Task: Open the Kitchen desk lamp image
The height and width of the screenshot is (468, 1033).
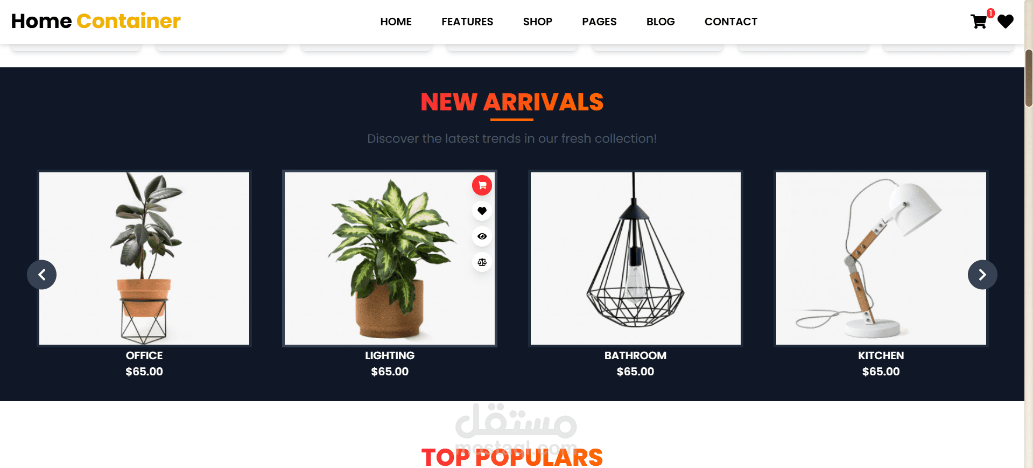Action: (881, 259)
